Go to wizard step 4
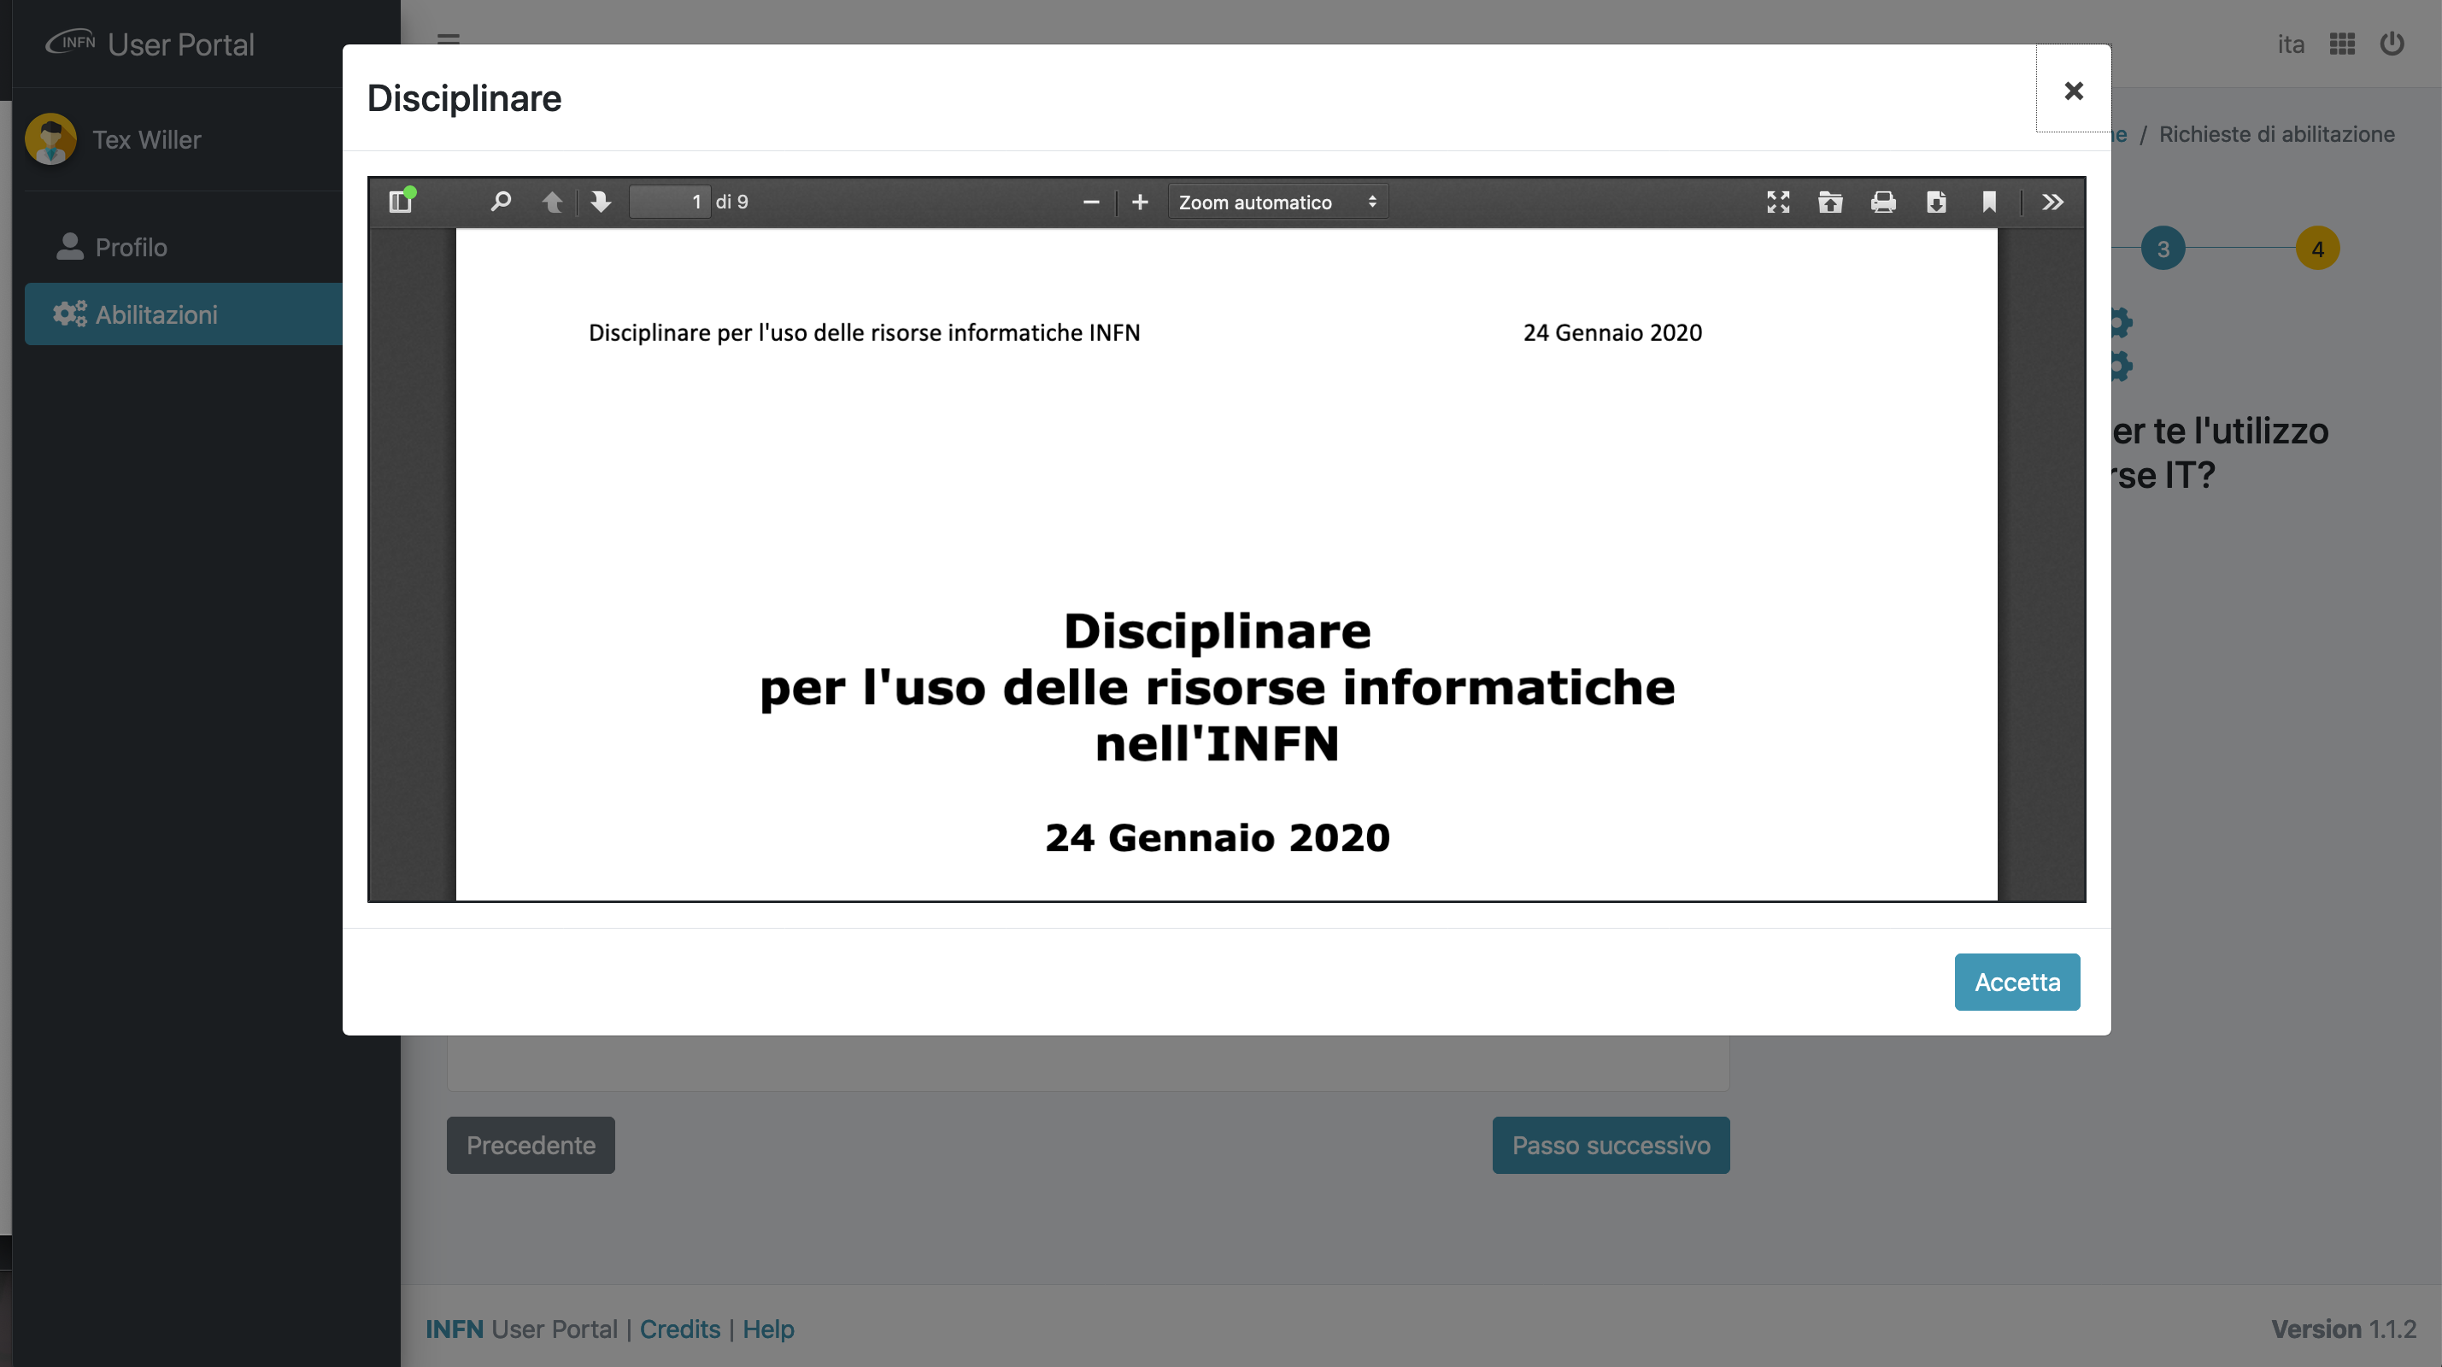The height and width of the screenshot is (1367, 2442). click(x=2317, y=249)
